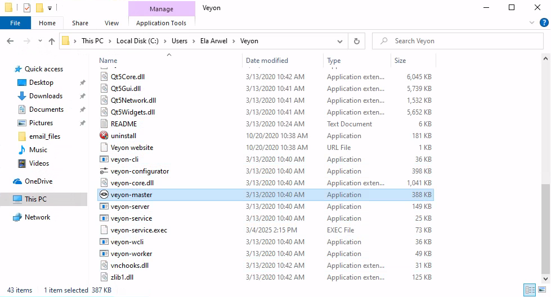Select the veyon-cli application icon
This screenshot has height=297, width=551.
click(x=104, y=159)
